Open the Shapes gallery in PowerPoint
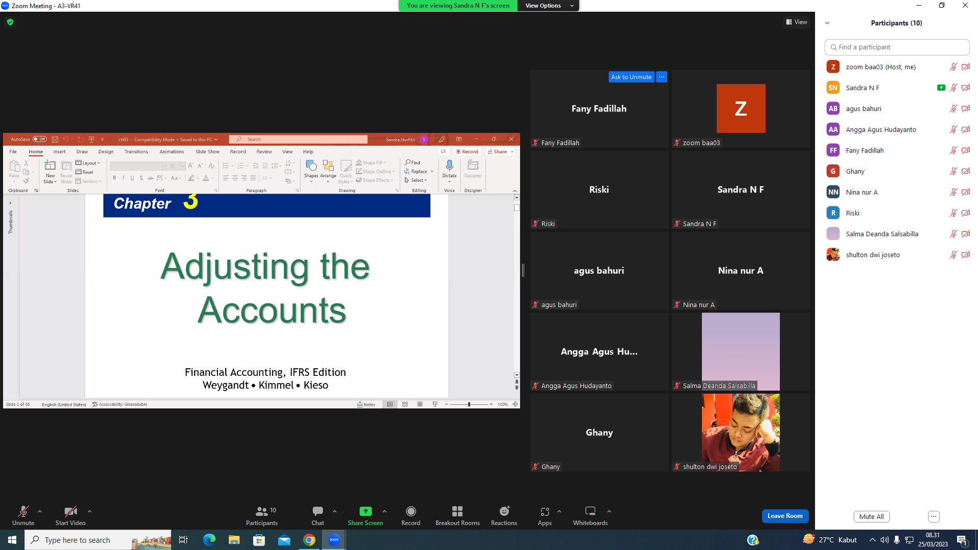The width and height of the screenshot is (978, 550). 311,171
